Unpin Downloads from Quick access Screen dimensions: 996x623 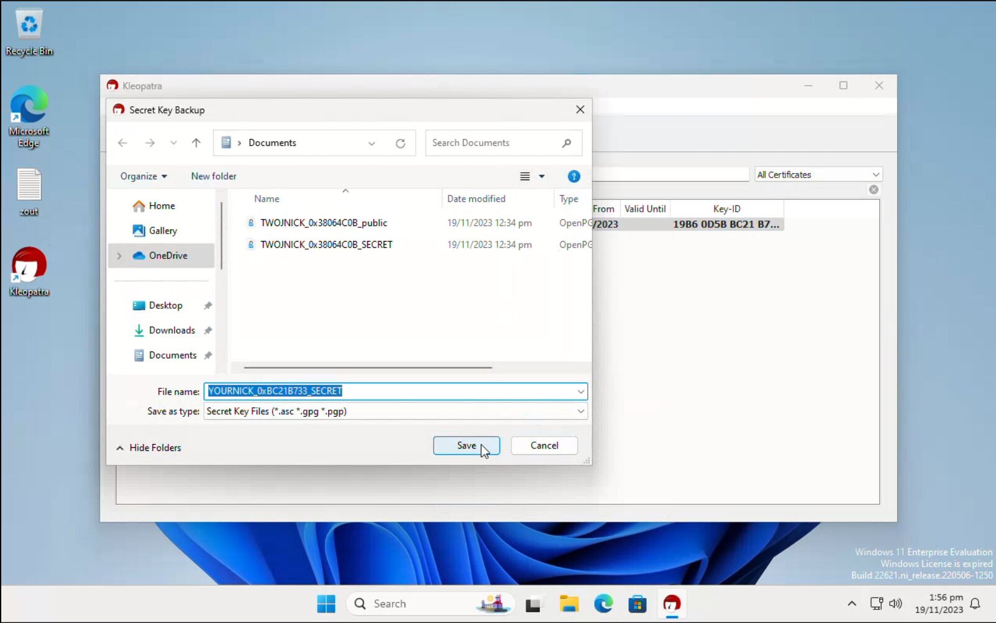click(x=208, y=330)
